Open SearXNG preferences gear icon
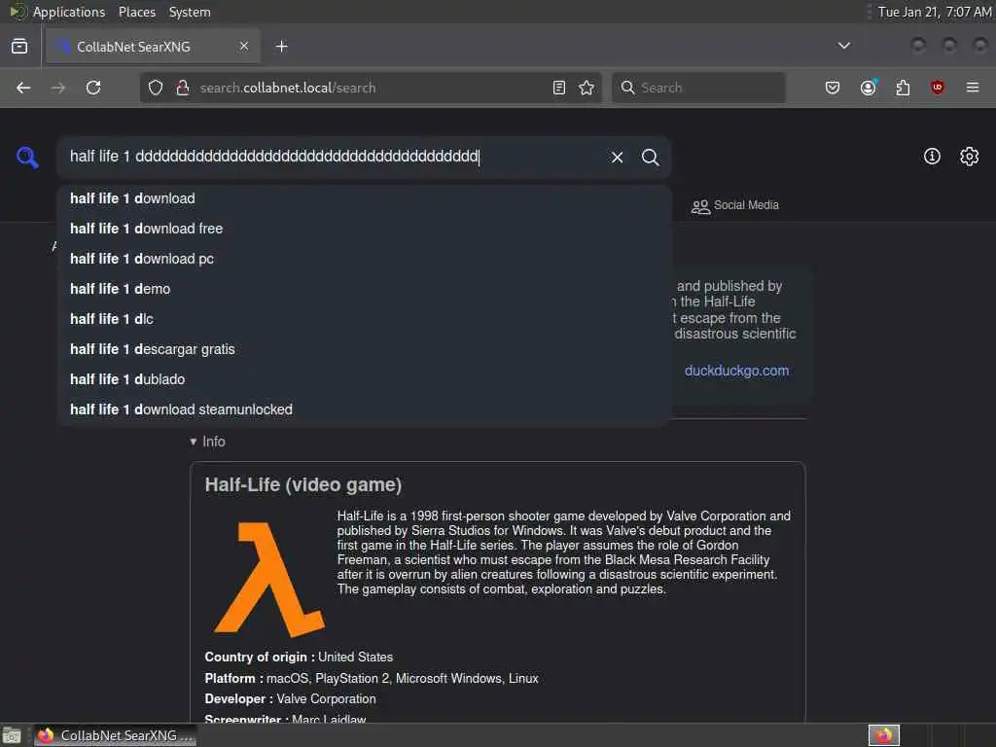996x747 pixels. [970, 157]
